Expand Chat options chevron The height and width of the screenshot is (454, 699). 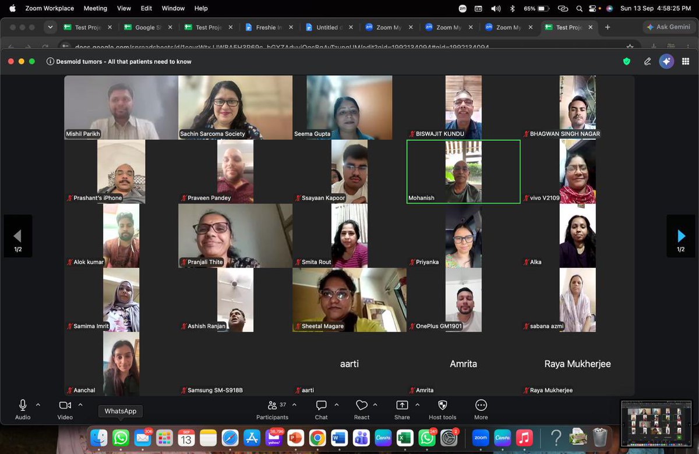336,405
